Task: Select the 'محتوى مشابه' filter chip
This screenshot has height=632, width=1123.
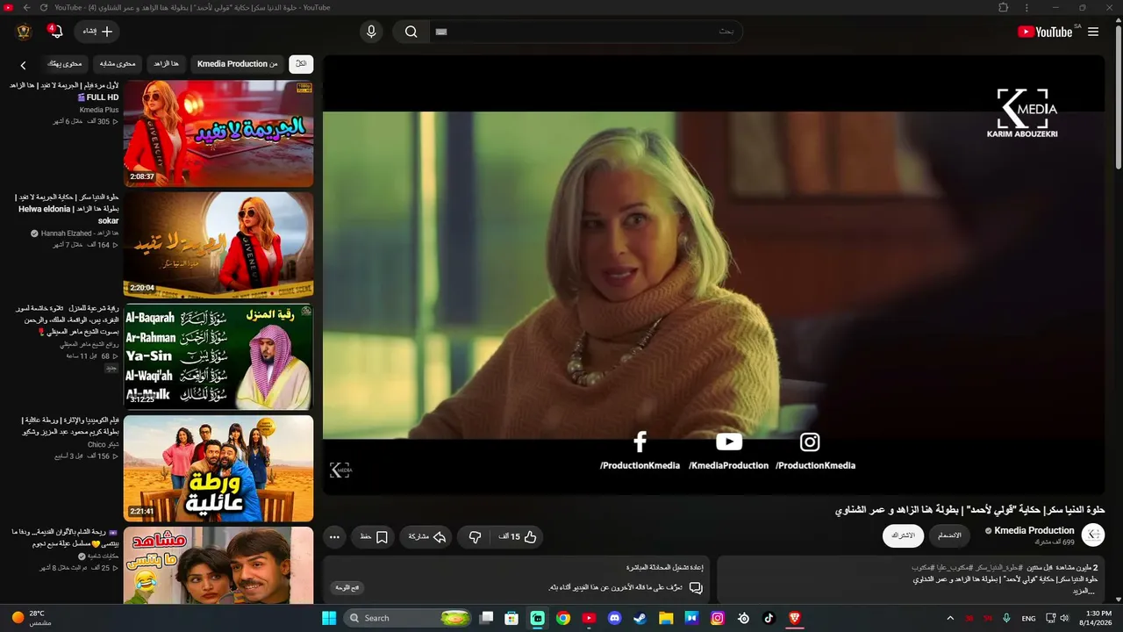Action: 118,64
